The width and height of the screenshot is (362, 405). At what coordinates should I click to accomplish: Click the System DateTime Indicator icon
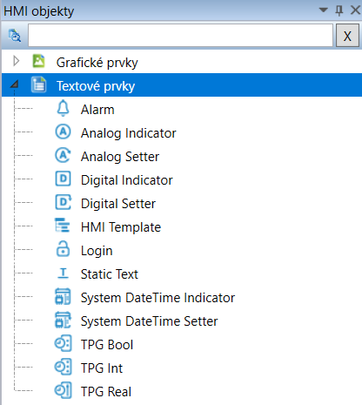63,296
